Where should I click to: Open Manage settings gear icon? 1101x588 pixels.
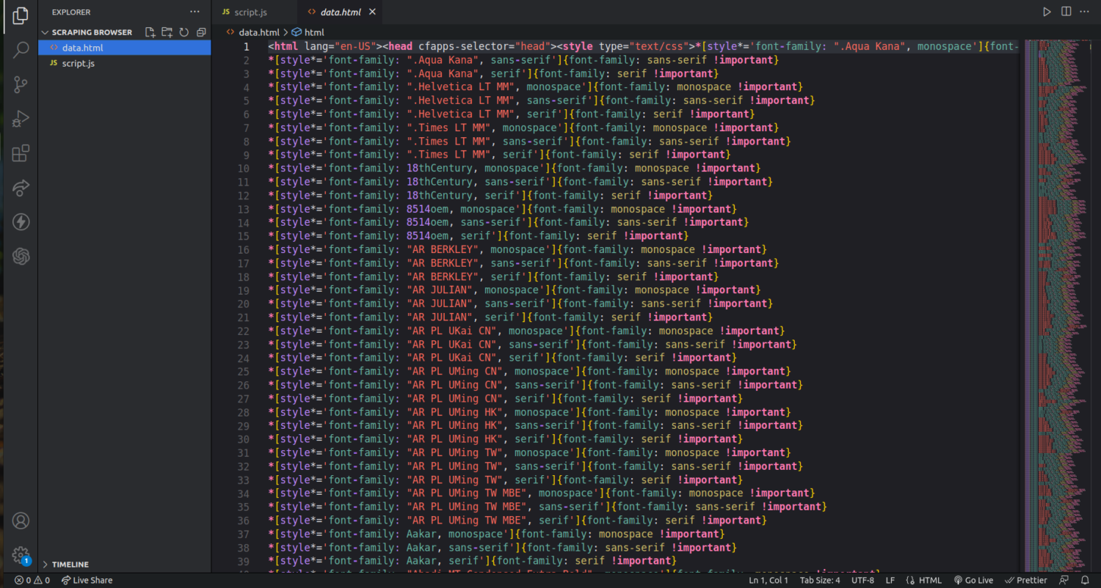21,555
